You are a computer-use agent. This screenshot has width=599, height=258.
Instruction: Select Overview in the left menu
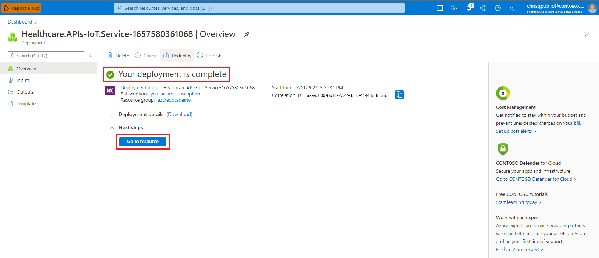tap(48, 69)
